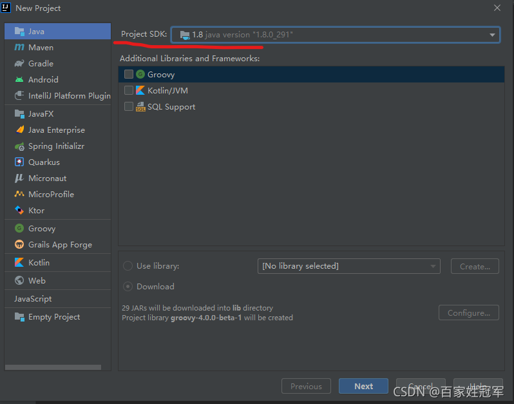Screen dimensions: 514x404
Task: Select the Web globe icon
Action: tap(19, 280)
